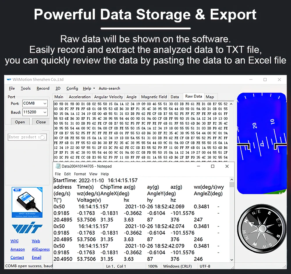The width and height of the screenshot is (291, 274).
Task: Click the 20.4950 value in Notepad
Action: coord(63,259)
